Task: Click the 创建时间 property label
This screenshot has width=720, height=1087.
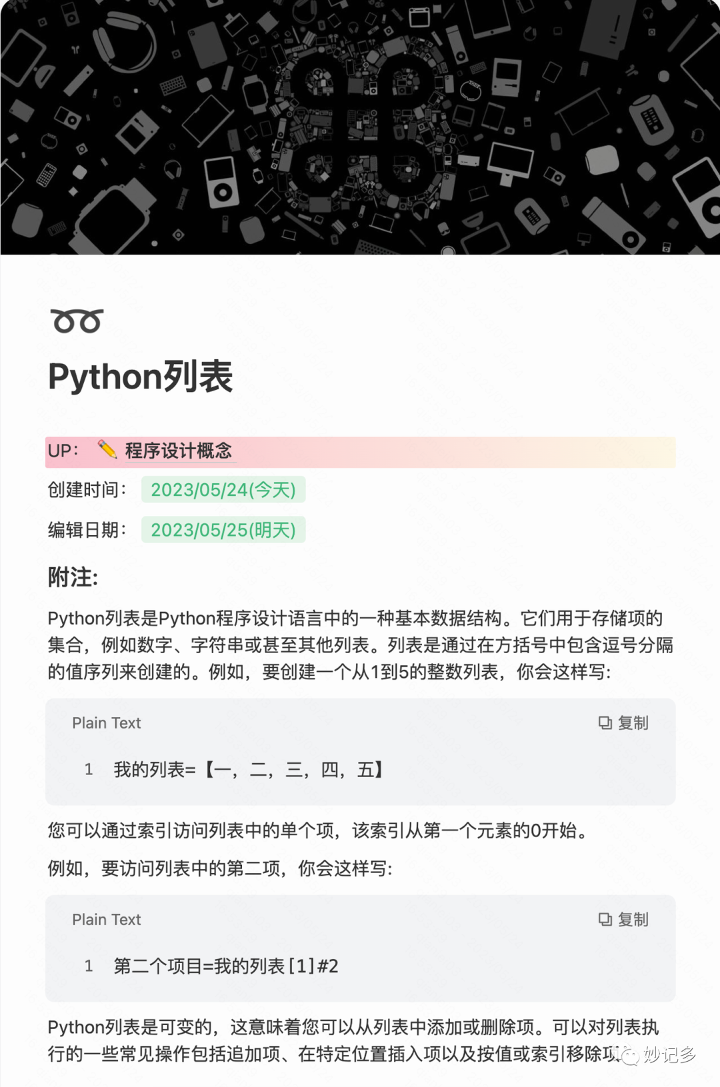Action: pyautogui.click(x=87, y=490)
